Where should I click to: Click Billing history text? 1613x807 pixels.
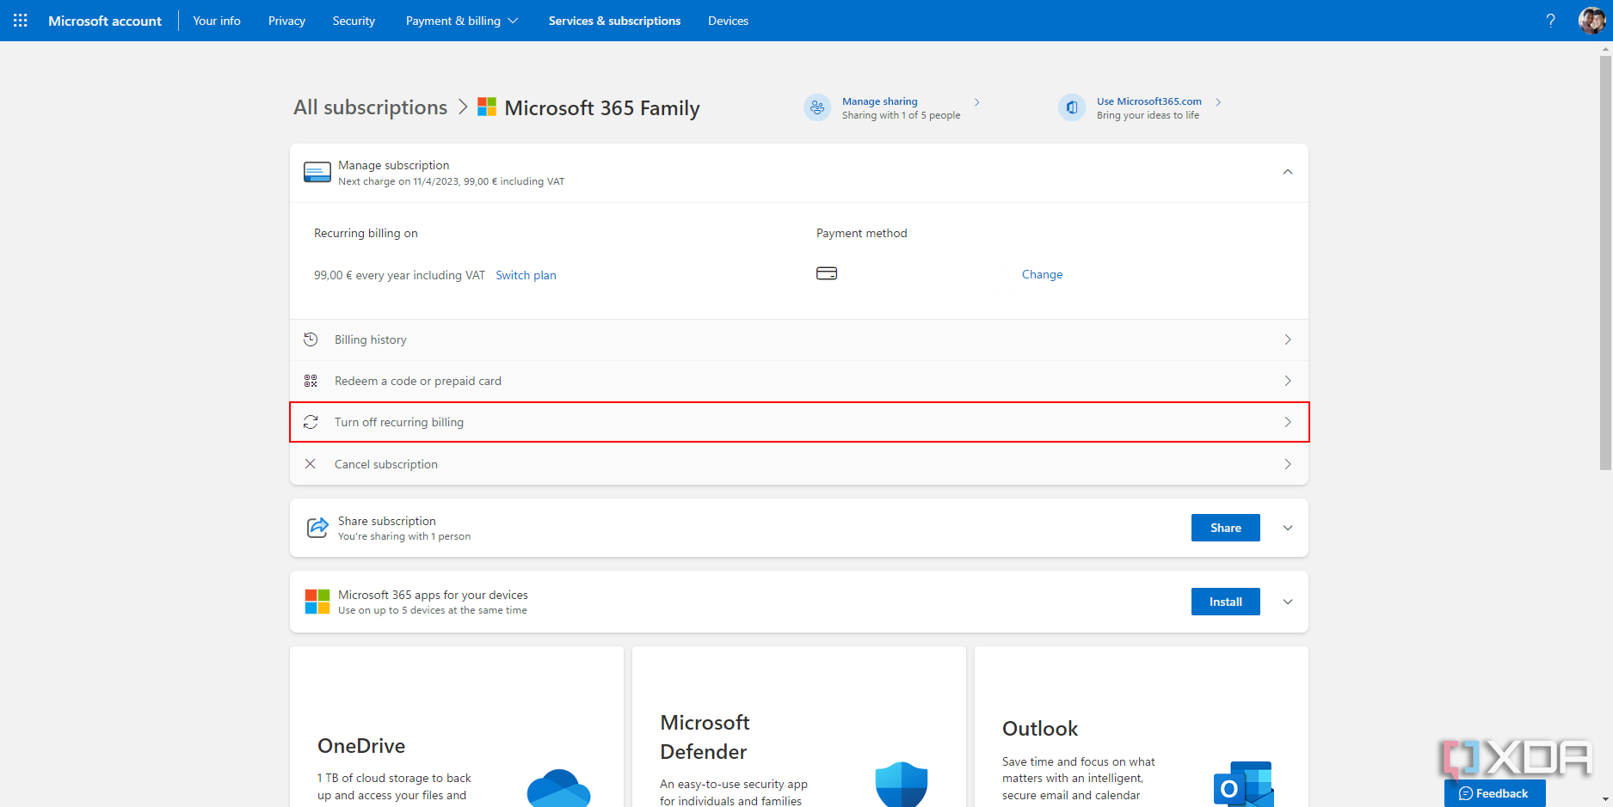pyautogui.click(x=371, y=339)
